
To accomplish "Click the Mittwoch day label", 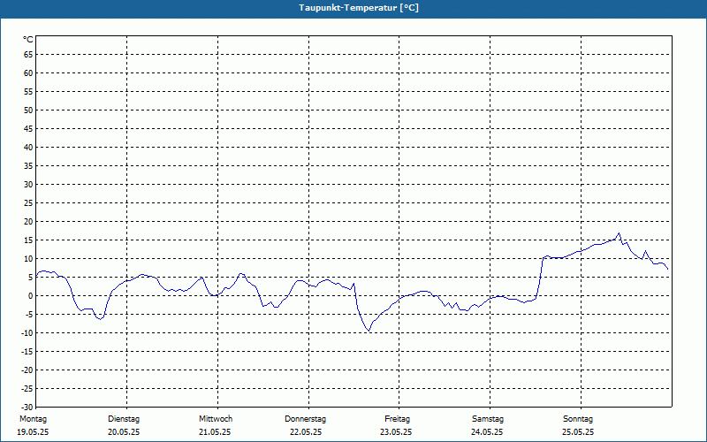I will pyautogui.click(x=216, y=419).
